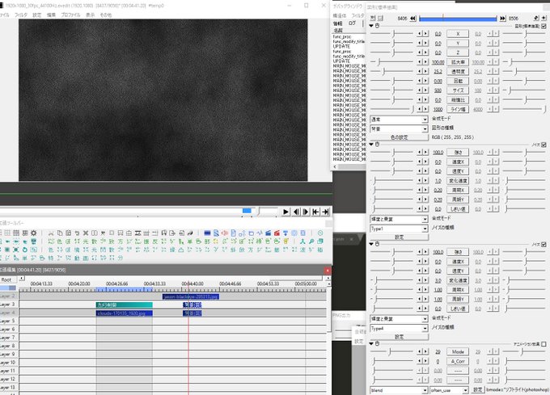Click second icon at settings dialog top-left
The width and height of the screenshot is (550, 395).
click(381, 18)
